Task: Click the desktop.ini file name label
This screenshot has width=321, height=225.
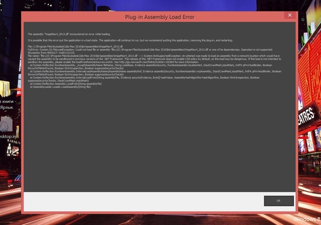Action: [x=8, y=137]
